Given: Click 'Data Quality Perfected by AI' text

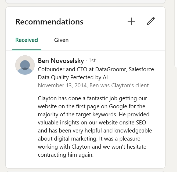Looking at the screenshot, I should 73,77.
